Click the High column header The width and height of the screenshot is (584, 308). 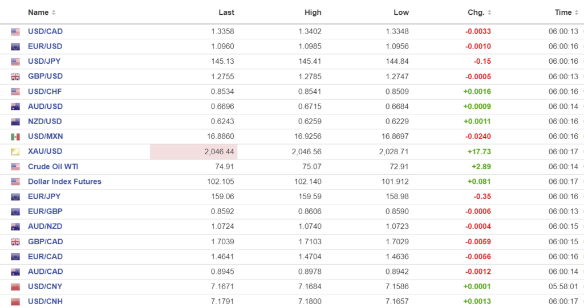(313, 13)
